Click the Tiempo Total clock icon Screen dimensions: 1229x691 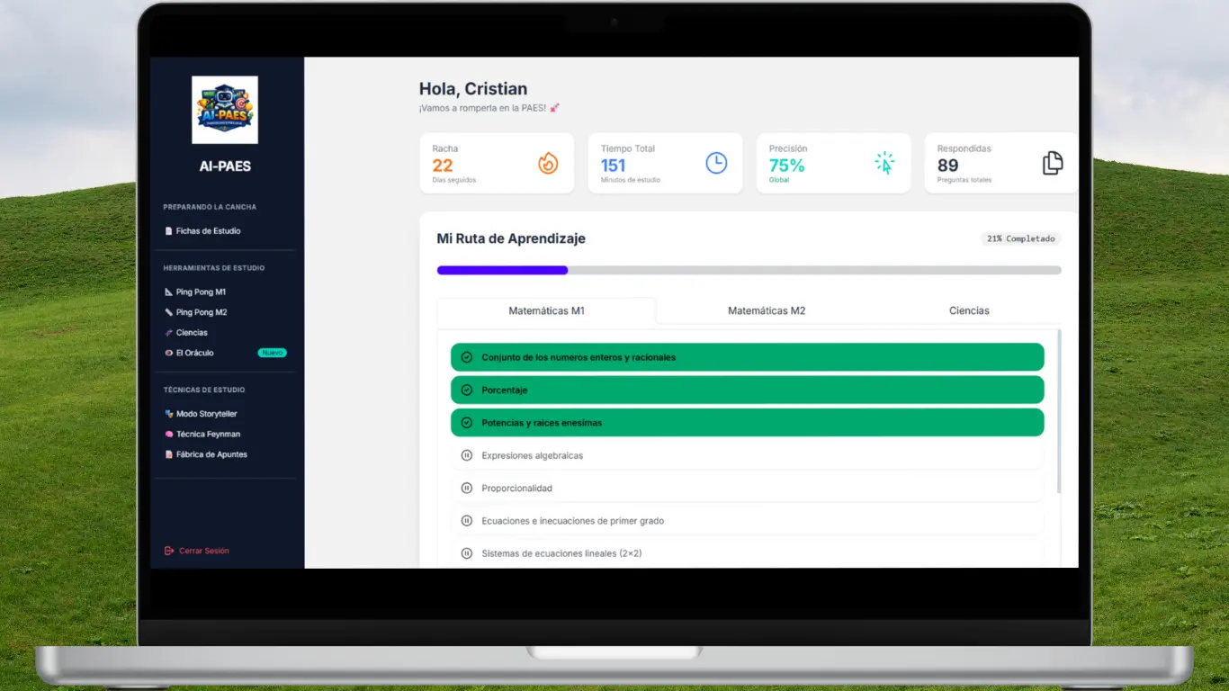(x=716, y=163)
